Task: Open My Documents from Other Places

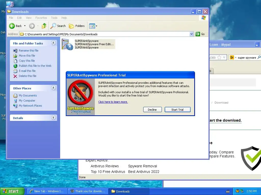Action: [x=28, y=95]
